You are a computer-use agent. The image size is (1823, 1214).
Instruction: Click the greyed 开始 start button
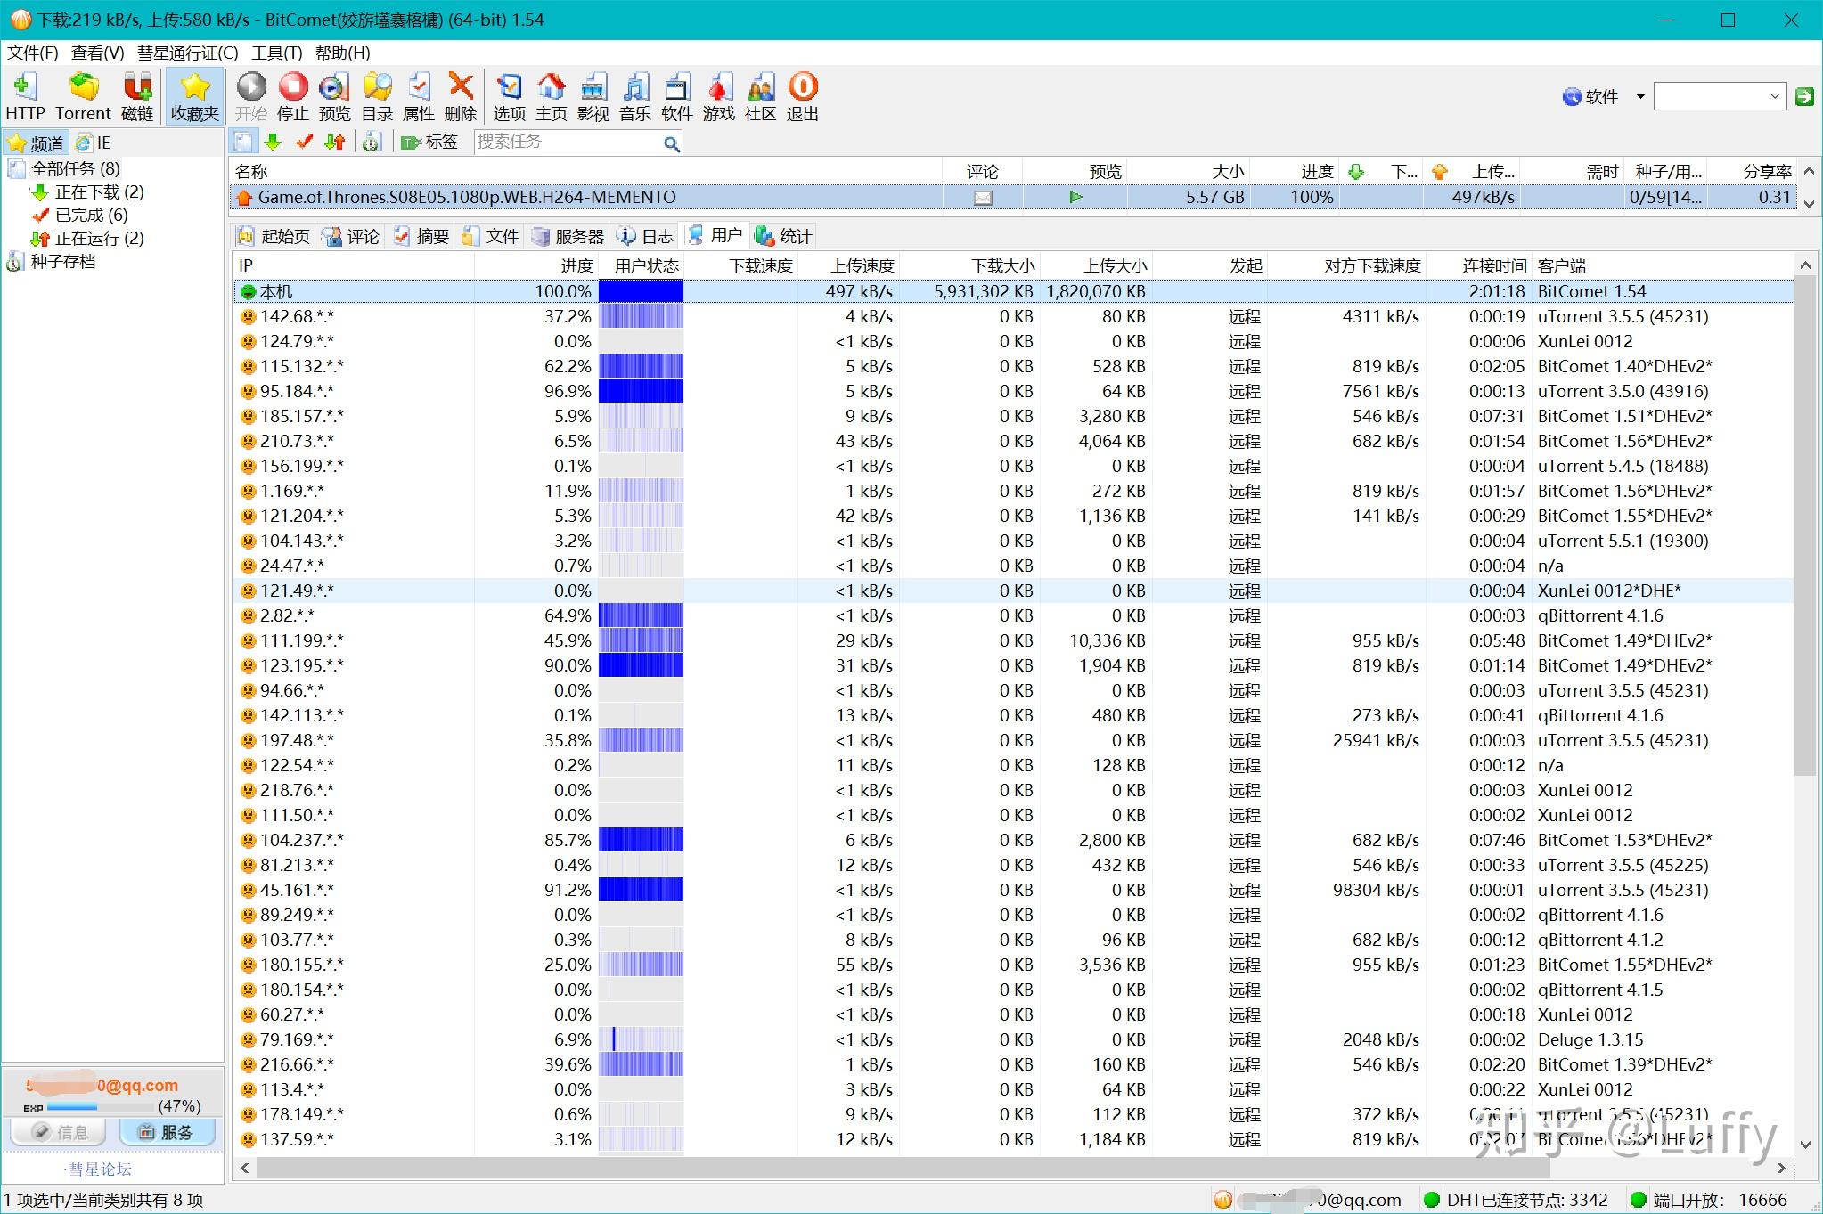click(251, 96)
